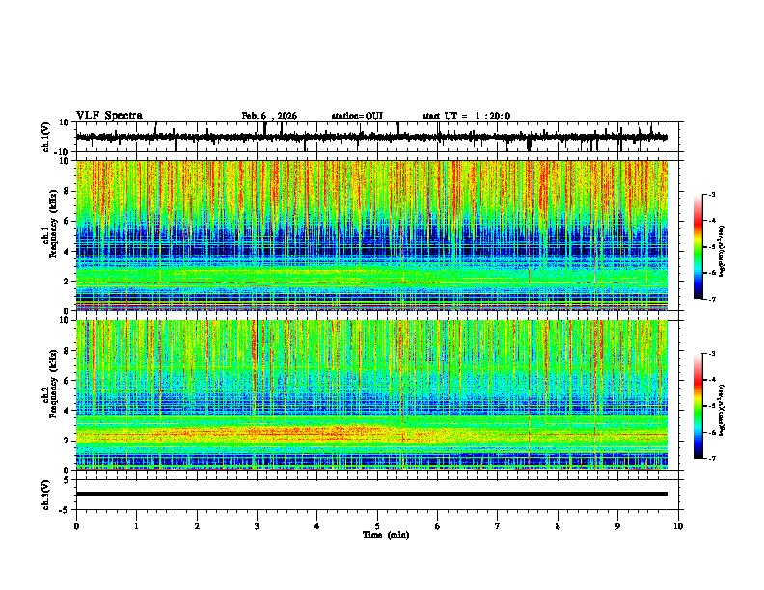Click the ch.2 "Frequency (kHz)" axis label
The image size is (764, 590).
tap(53, 384)
